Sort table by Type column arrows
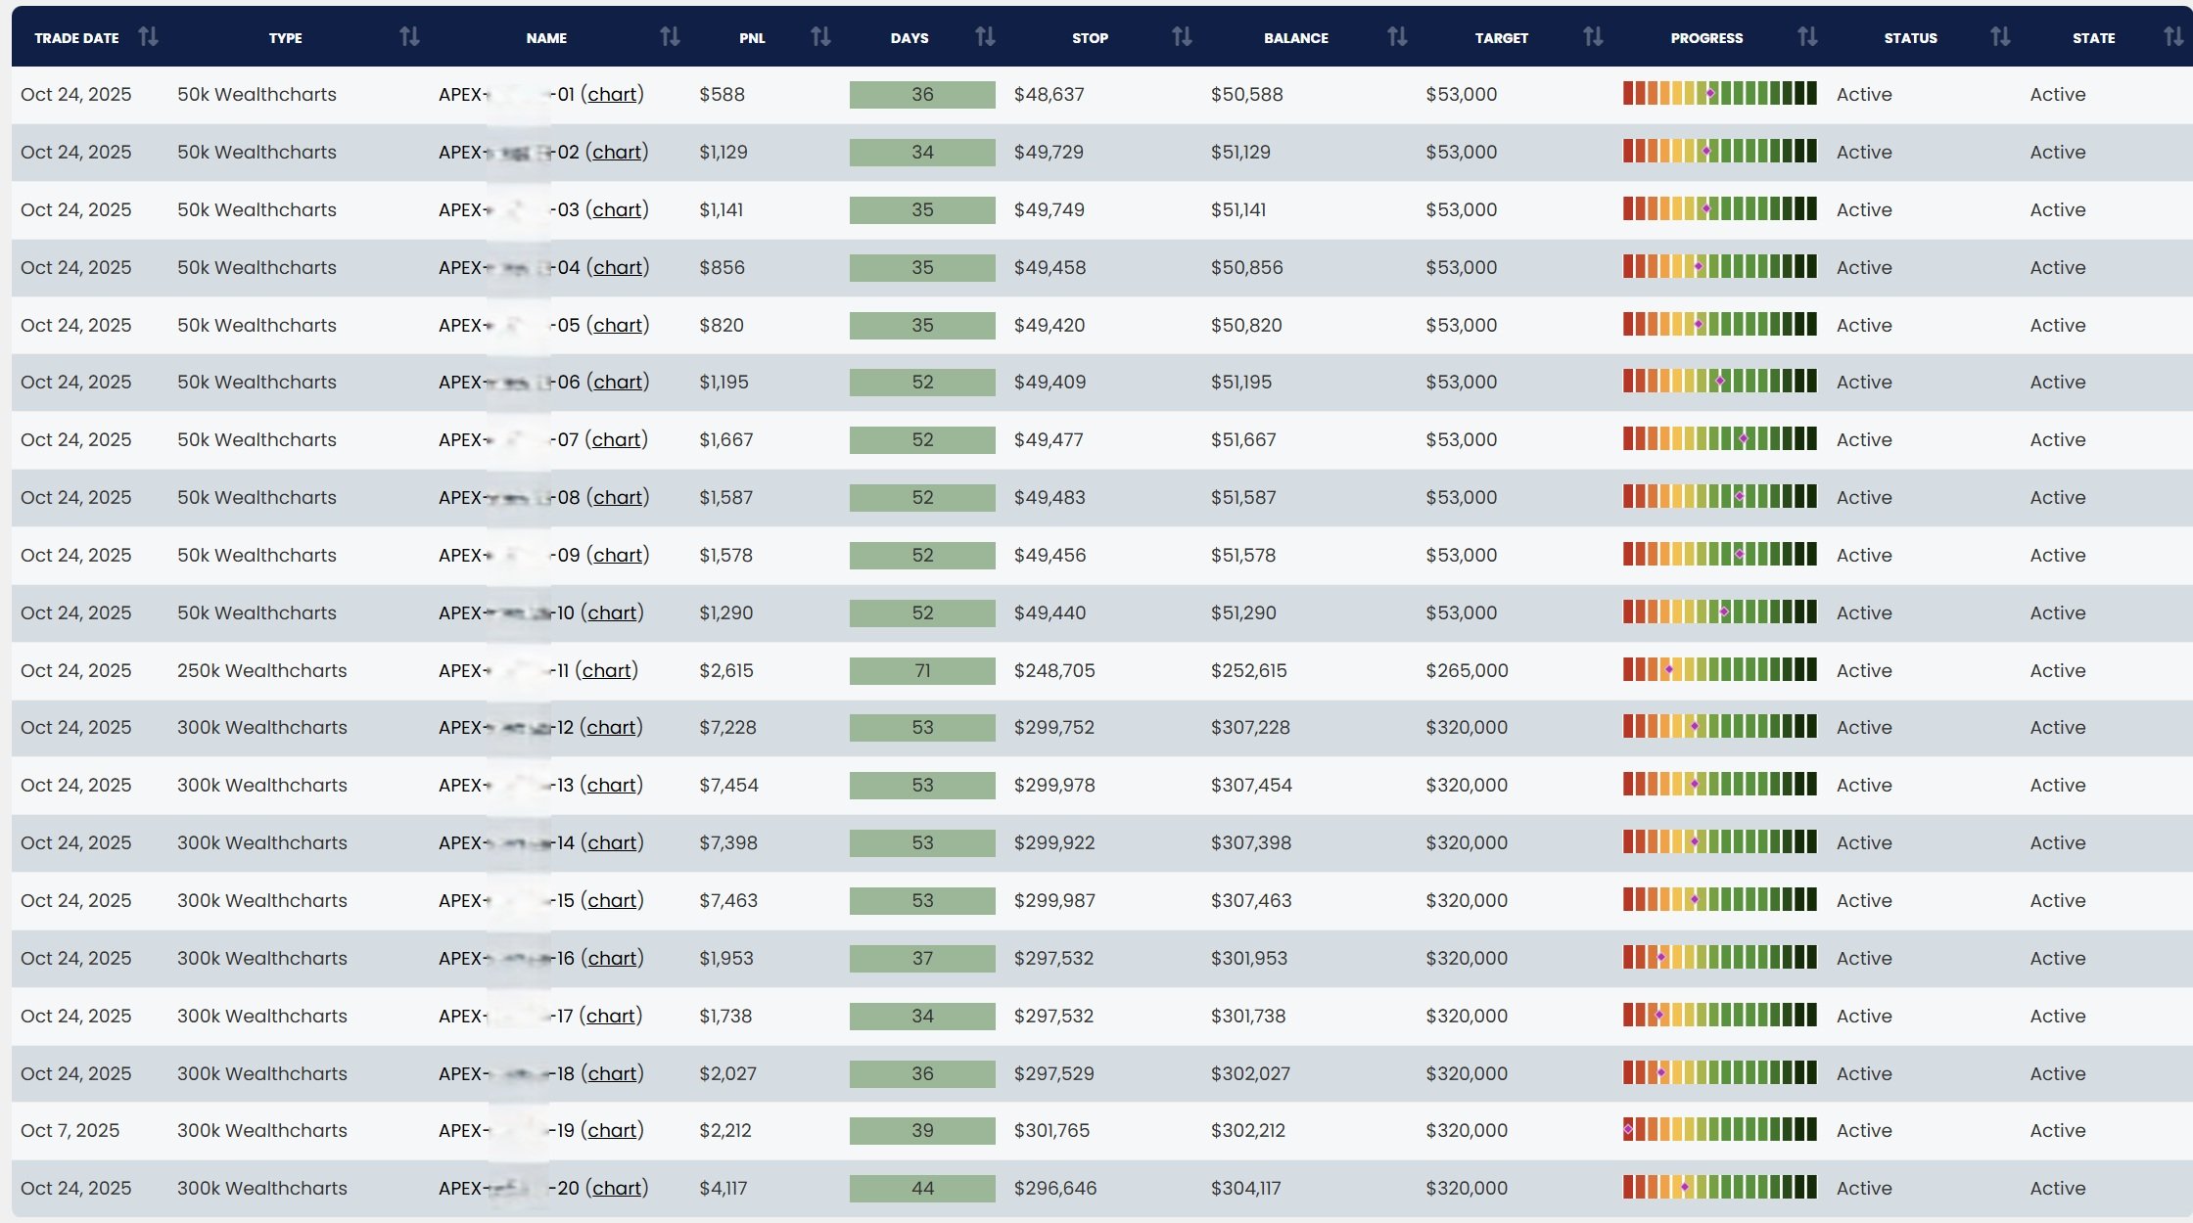The width and height of the screenshot is (2193, 1223). [409, 37]
